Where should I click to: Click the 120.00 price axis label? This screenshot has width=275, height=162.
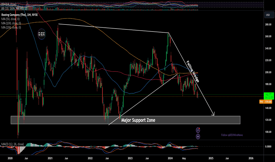tap(268, 120)
